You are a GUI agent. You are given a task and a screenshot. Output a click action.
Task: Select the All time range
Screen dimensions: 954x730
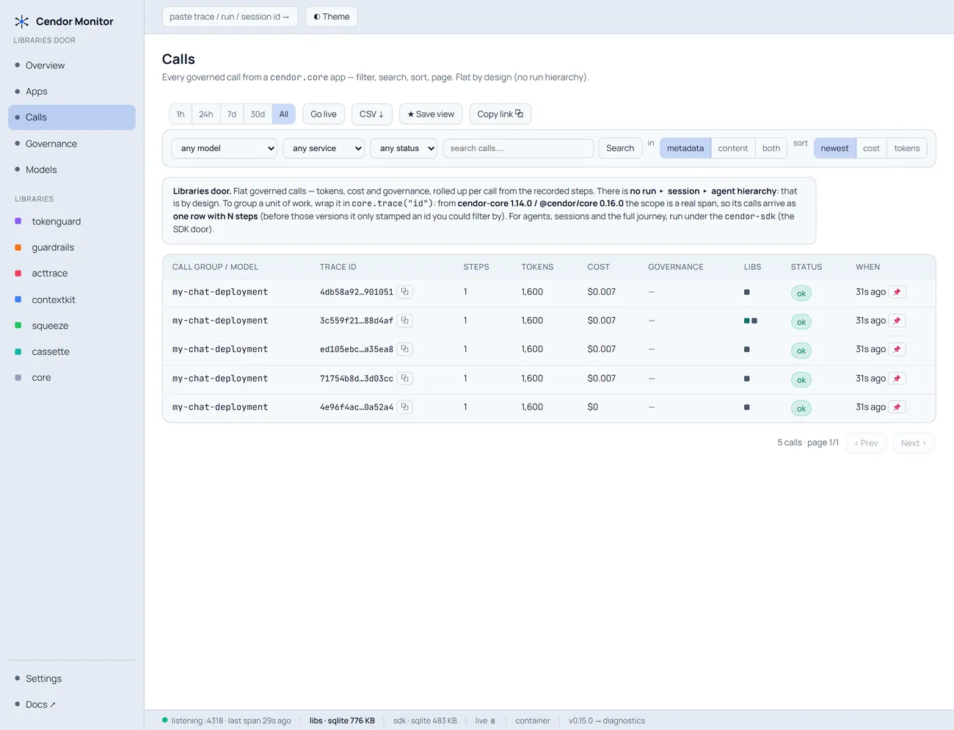pyautogui.click(x=284, y=114)
